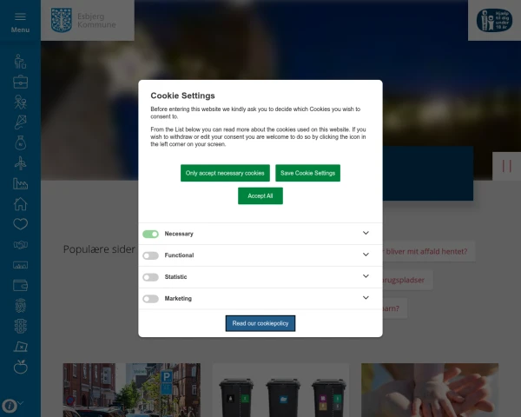Open 'Read our cookiepolicy' button
Viewport: 521px width, 417px height.
click(x=260, y=323)
